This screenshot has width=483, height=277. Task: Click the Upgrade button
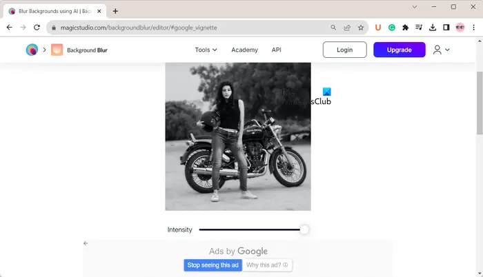400,50
